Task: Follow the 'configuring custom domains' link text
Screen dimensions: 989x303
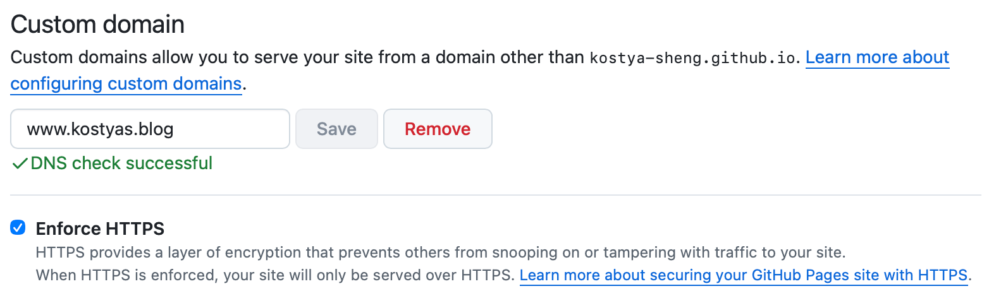Action: [x=126, y=83]
